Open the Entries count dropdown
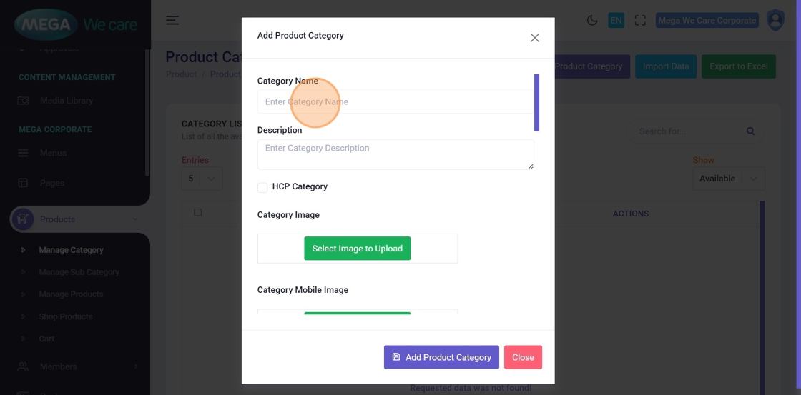 (x=202, y=179)
